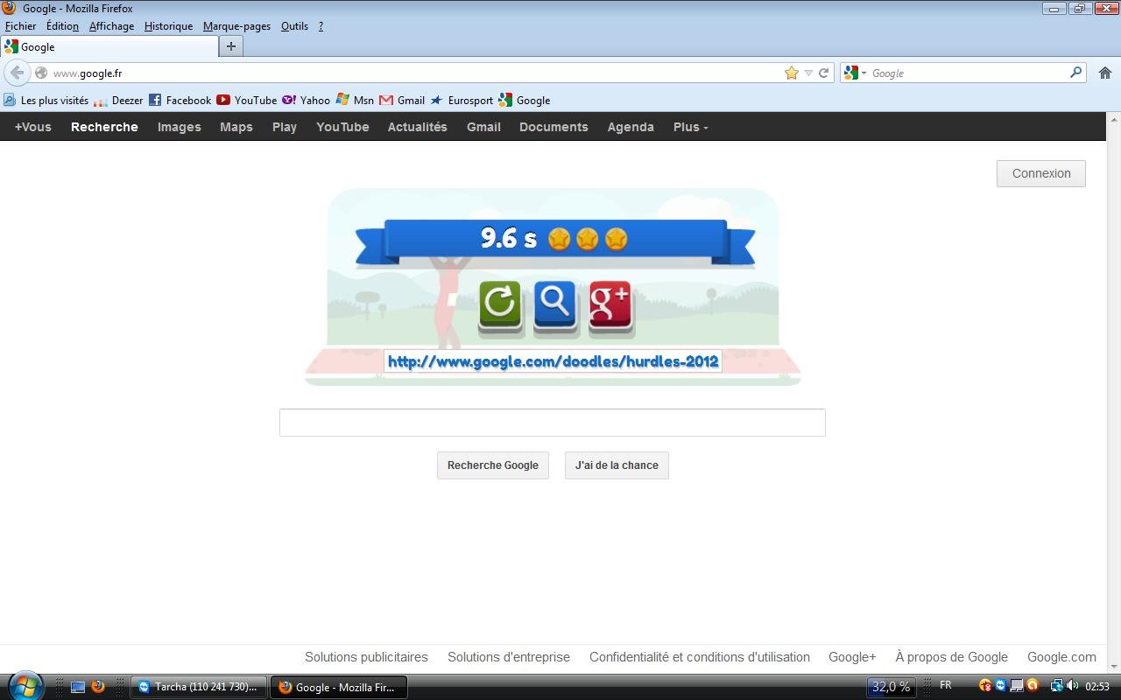
Task: Open Confidentialité et conditions d'utilisation link
Action: pos(700,657)
